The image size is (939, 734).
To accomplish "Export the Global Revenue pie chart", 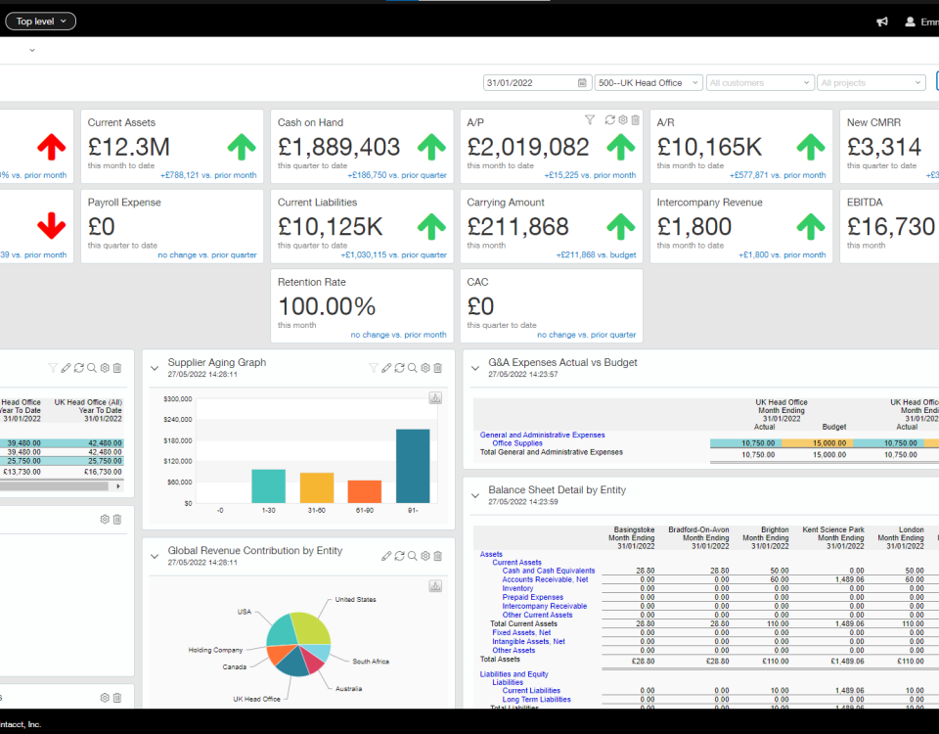I will coord(435,586).
